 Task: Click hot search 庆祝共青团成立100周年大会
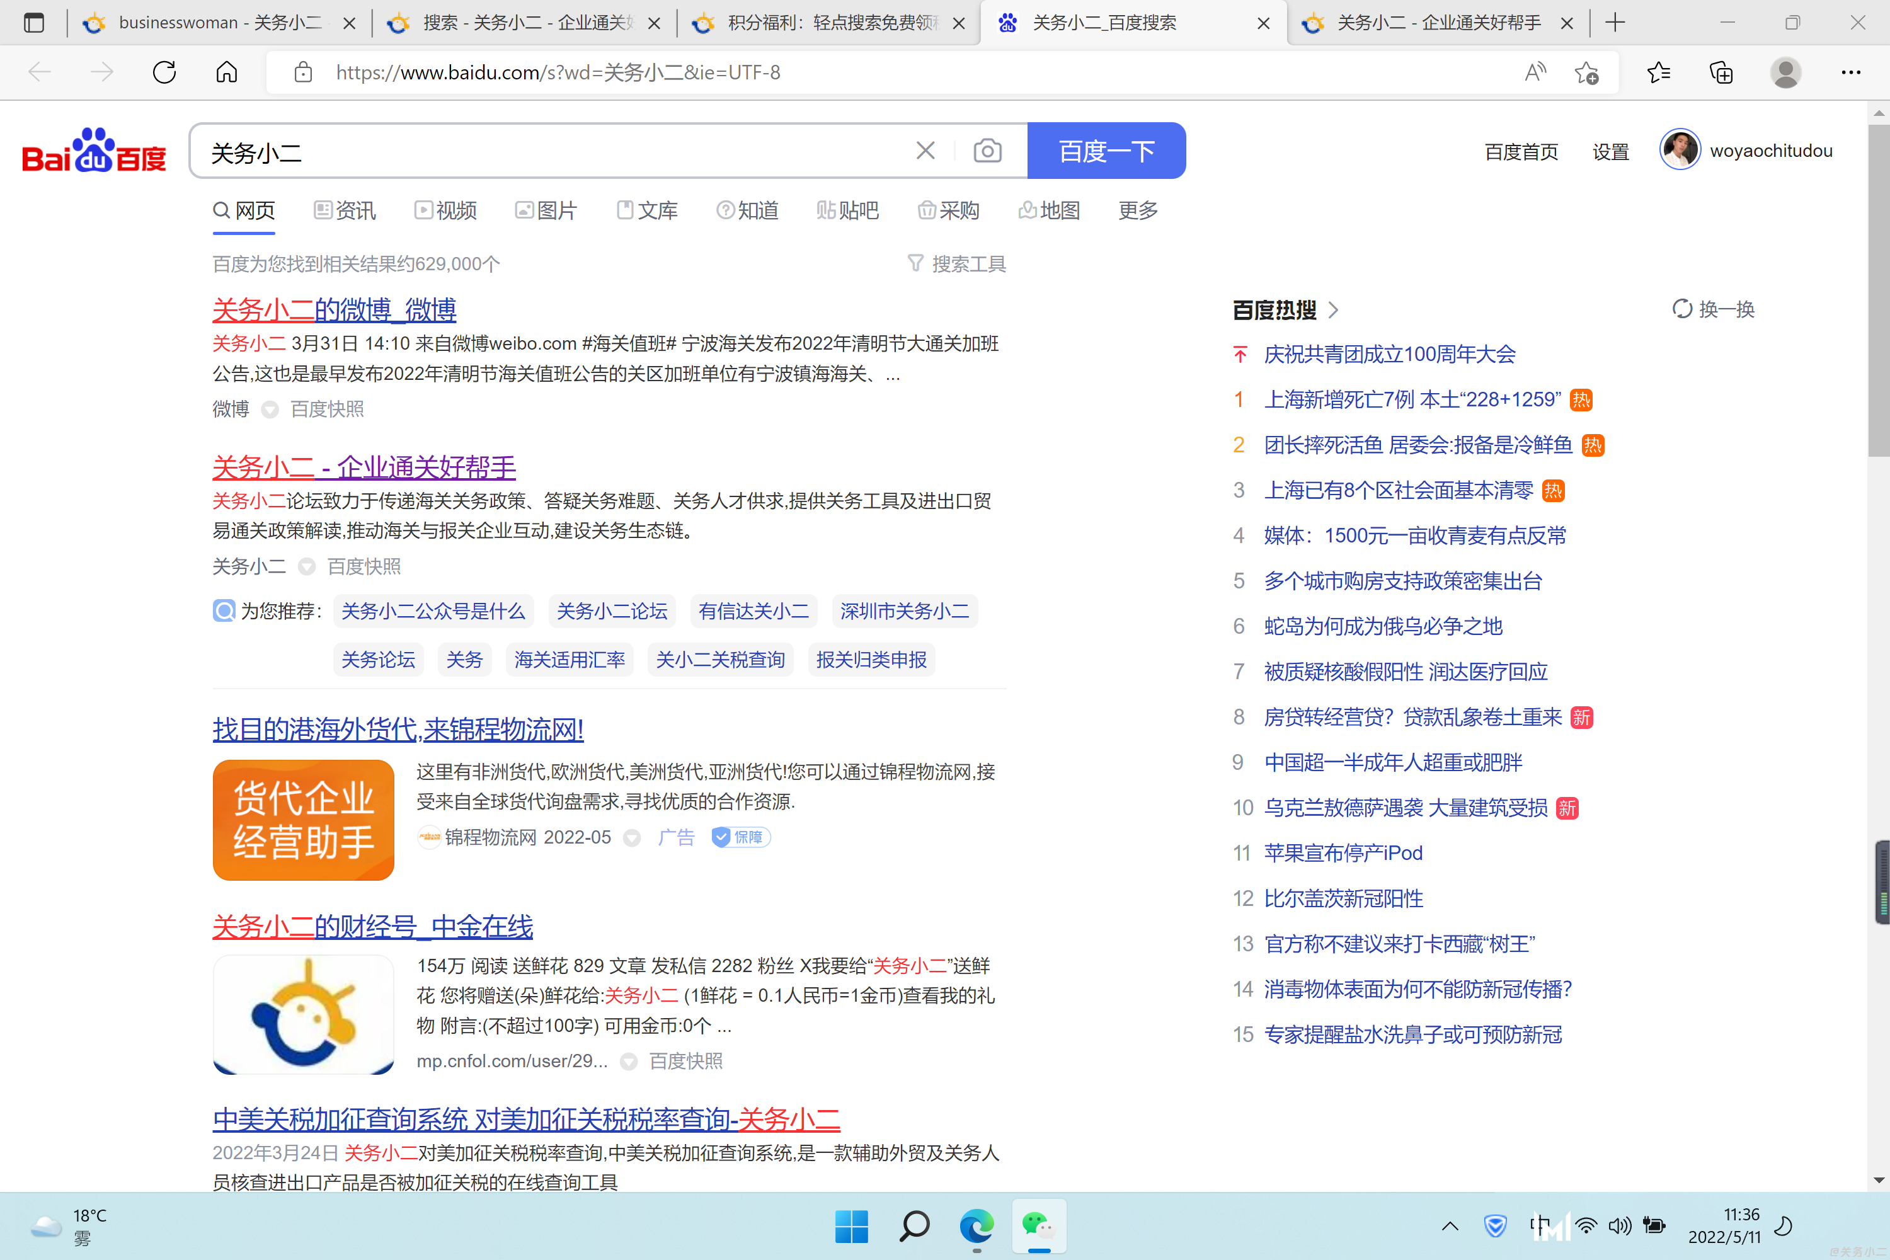[x=1389, y=353]
